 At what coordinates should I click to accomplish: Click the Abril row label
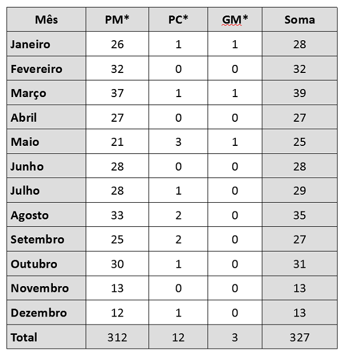(x=24, y=118)
